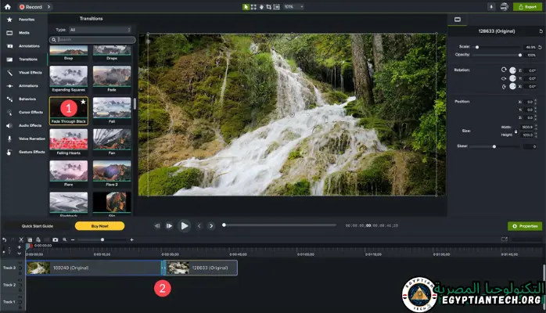Go to the Home screen icon

7,6
